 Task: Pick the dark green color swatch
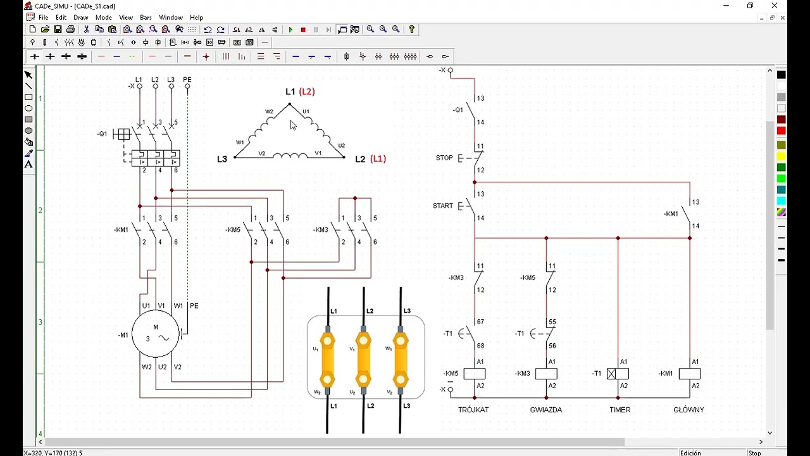point(782,167)
